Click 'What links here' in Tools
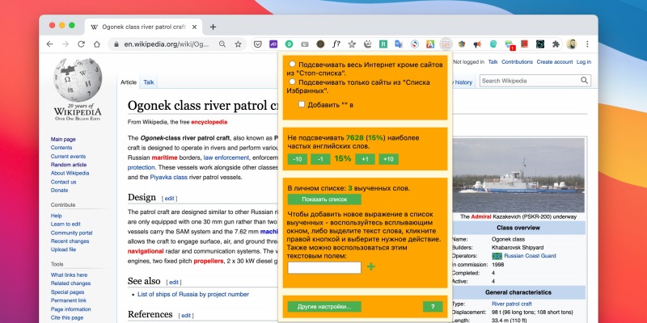Image resolution: width=647 pixels, height=323 pixels. 69,275
